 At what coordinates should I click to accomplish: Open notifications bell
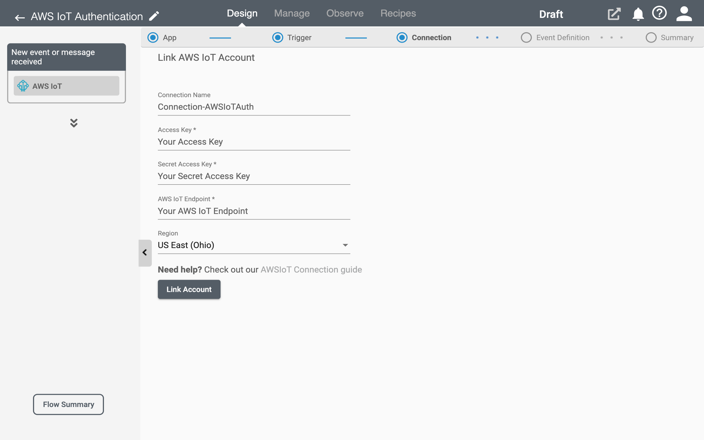pos(638,14)
